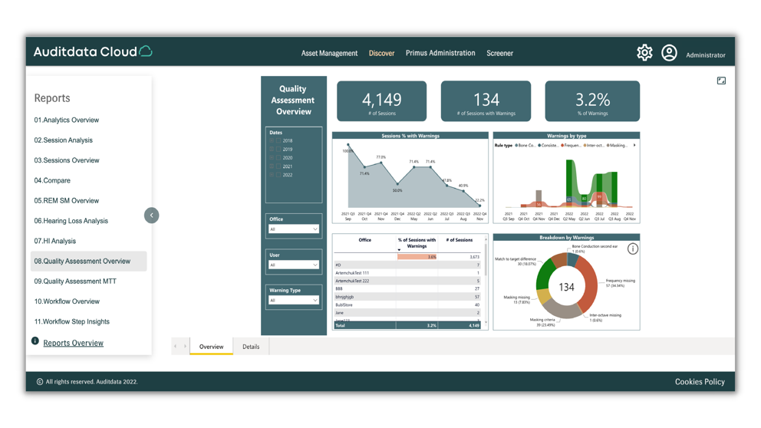Collapse the Reports sidebar with the arrow button
Viewport: 761px width, 428px height.
point(151,216)
